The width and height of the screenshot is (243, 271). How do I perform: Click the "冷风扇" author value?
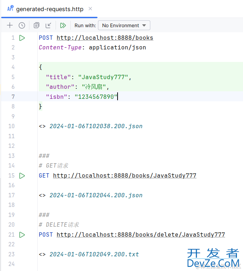94,87
